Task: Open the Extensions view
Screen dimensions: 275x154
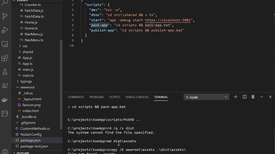Action: click(x=5, y=58)
